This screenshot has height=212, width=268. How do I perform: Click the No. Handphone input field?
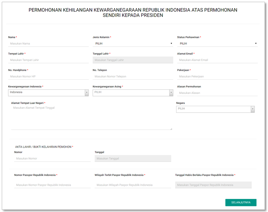48,76
